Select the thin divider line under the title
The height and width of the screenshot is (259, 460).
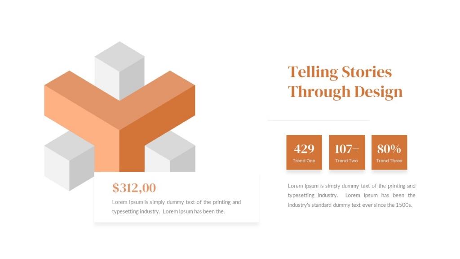(318, 121)
